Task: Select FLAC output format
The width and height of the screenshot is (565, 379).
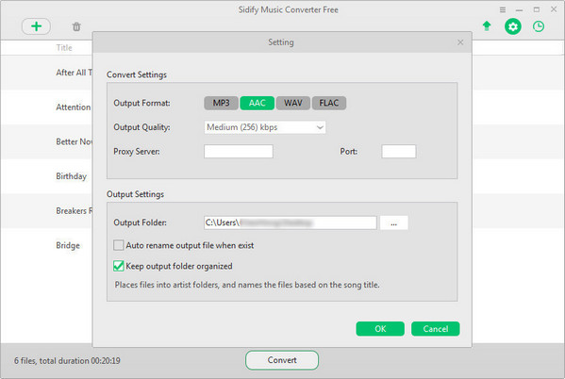Action: 329,103
